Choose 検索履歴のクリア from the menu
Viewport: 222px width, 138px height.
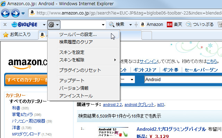84,42
